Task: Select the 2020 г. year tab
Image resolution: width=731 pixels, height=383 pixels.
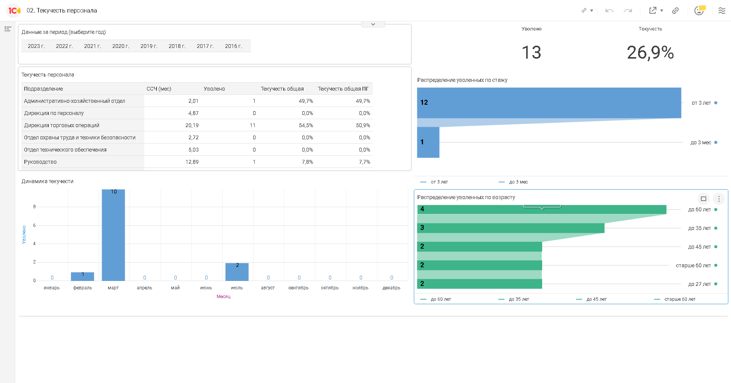Action: coord(121,46)
